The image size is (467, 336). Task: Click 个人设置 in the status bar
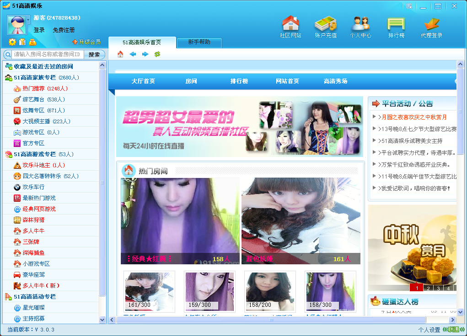[x=429, y=330]
